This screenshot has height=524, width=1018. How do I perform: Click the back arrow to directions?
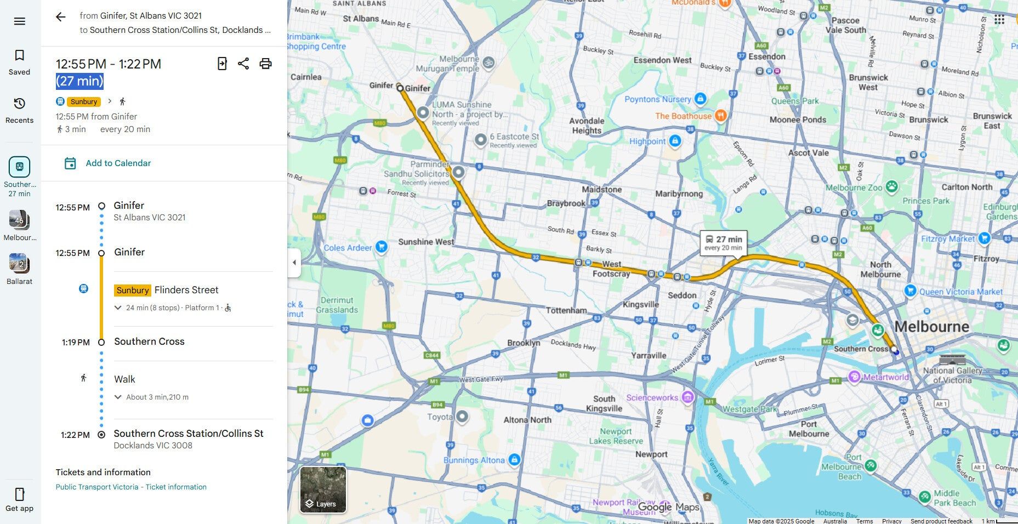60,17
